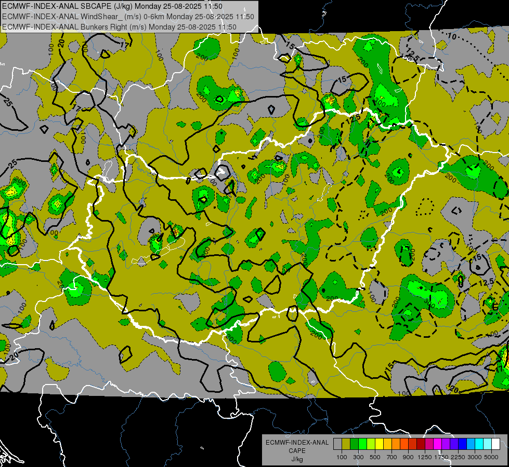Click the 1250 legend scale value

(x=425, y=457)
